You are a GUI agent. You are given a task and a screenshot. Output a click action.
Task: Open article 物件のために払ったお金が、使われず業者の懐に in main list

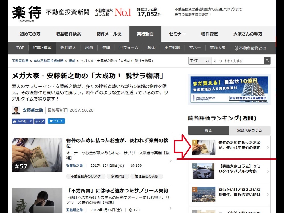(117, 143)
